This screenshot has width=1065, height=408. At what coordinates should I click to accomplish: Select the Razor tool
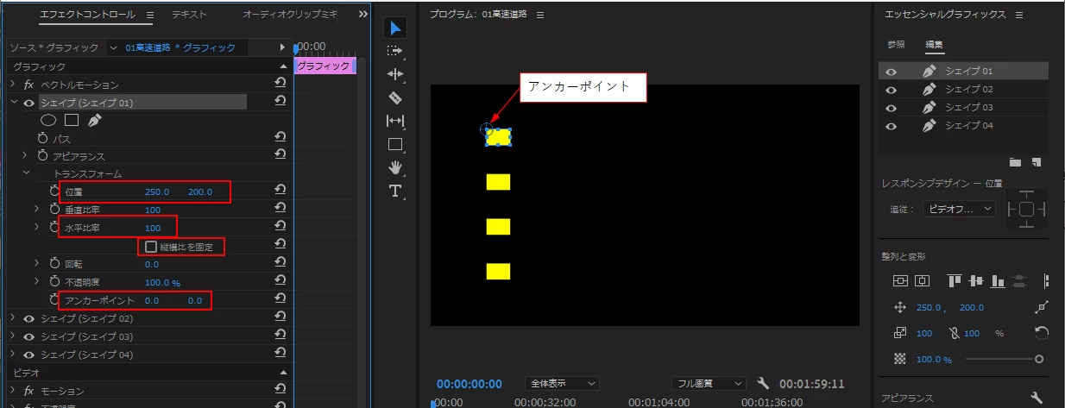tap(395, 97)
